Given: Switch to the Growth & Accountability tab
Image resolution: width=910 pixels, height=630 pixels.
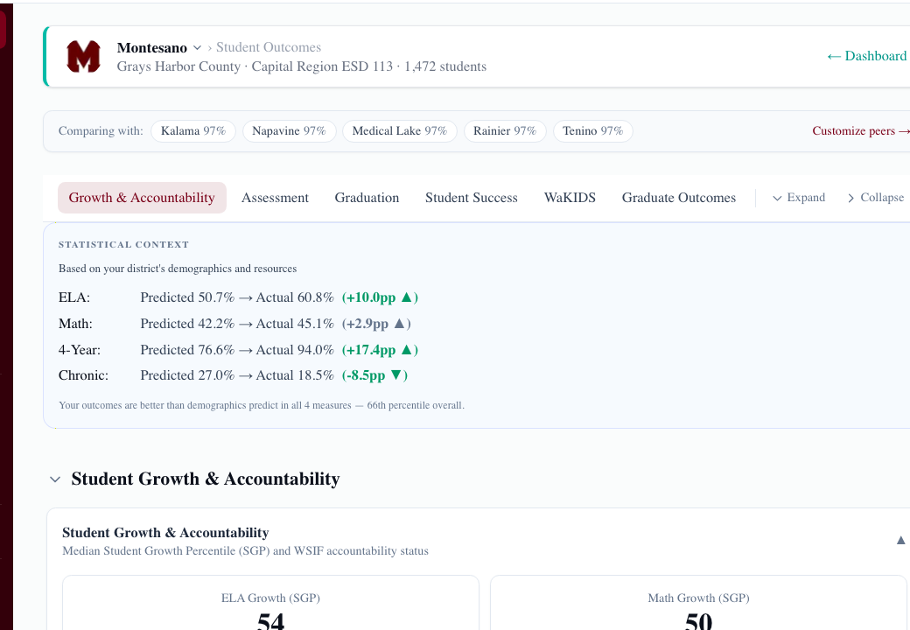Looking at the screenshot, I should (142, 198).
